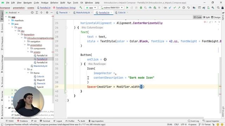Open the profiler gauge icon in toolbar

pos(150,8)
